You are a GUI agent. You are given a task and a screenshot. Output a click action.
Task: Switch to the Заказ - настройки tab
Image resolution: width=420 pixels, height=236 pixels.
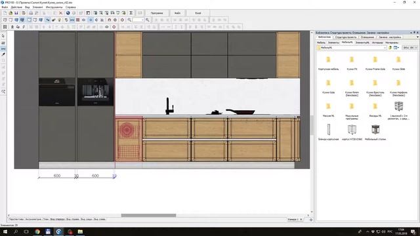click(390, 37)
